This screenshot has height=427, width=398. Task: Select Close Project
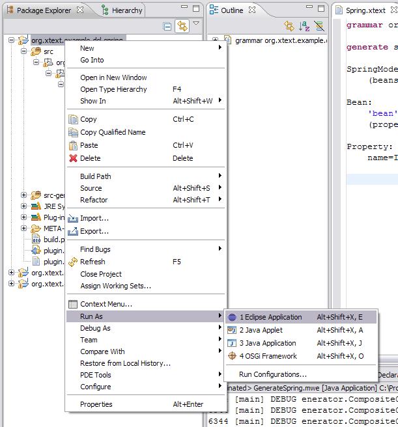tap(146, 274)
